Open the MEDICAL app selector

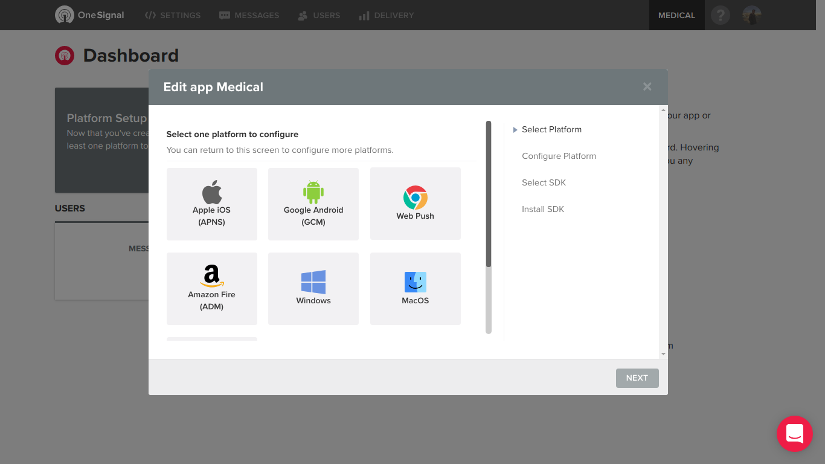(x=676, y=15)
